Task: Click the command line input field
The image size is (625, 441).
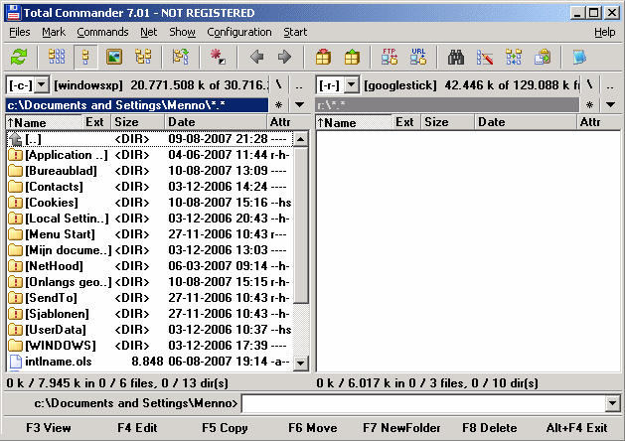Action: coord(423,403)
